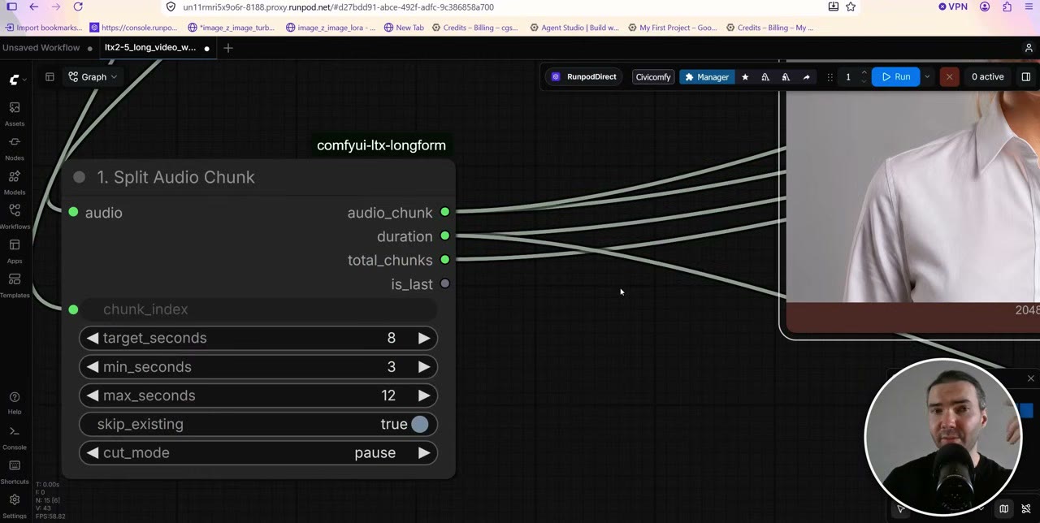Click the star icon next to Manager
This screenshot has height=523, width=1040.
click(x=745, y=77)
